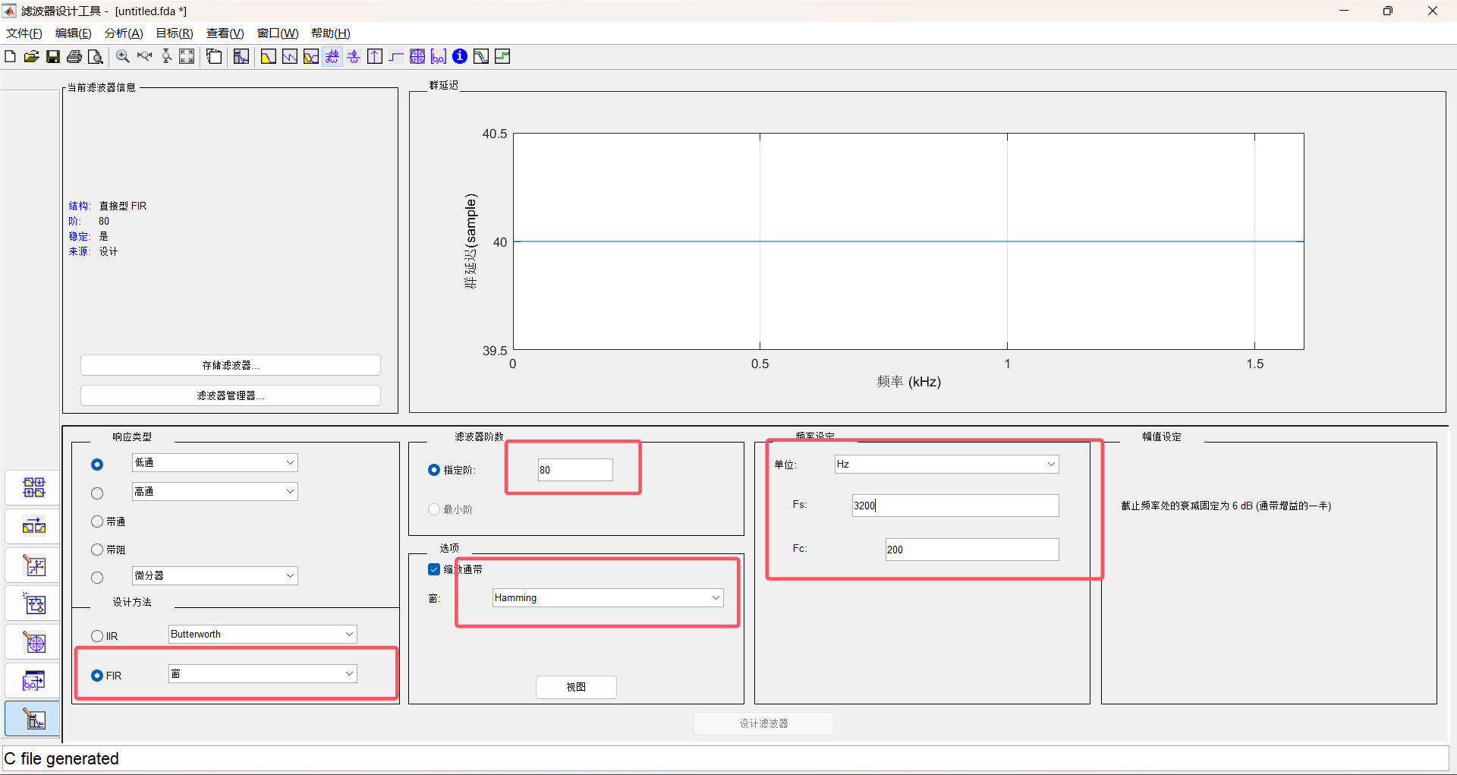
Task: Activate the Zoom In magnifier tool
Action: pos(123,56)
